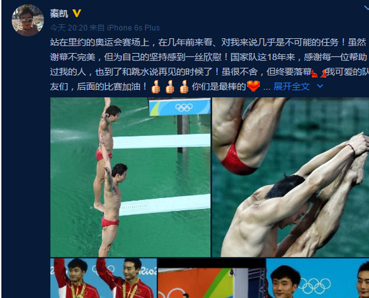
Task: Click the yellow V verified badge
Action: [76, 13]
